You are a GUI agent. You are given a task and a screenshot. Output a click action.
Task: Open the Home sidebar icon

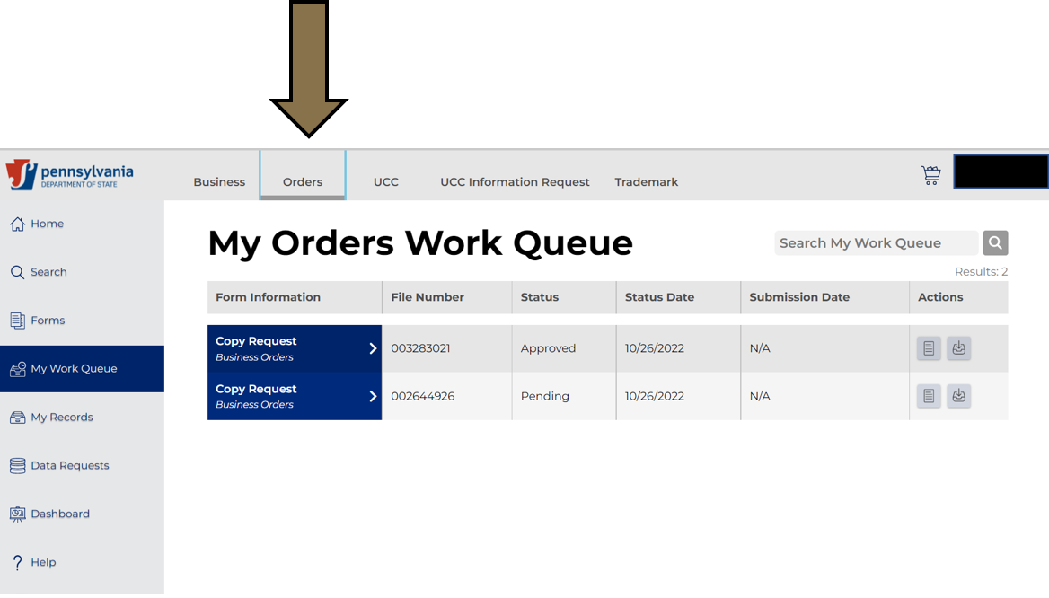click(16, 224)
